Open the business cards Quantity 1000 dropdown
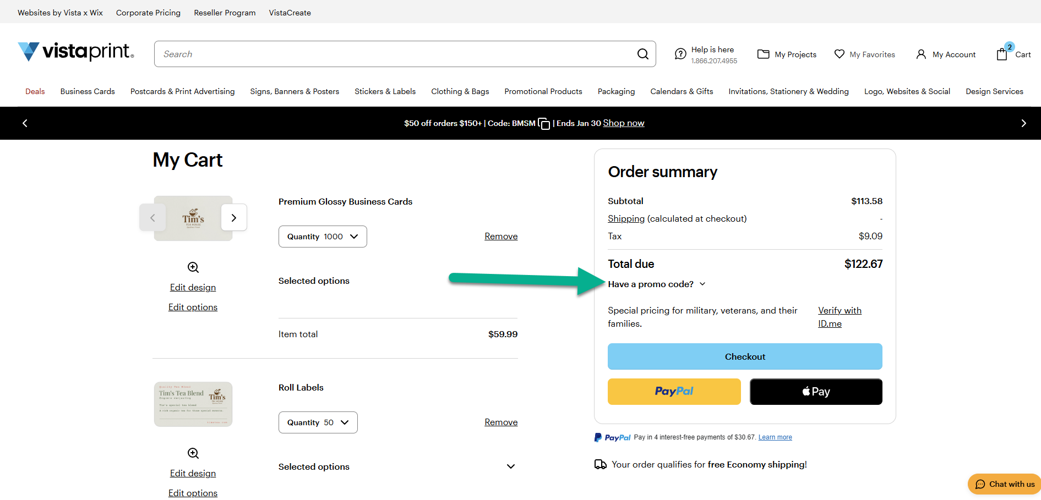The width and height of the screenshot is (1041, 500). (323, 237)
